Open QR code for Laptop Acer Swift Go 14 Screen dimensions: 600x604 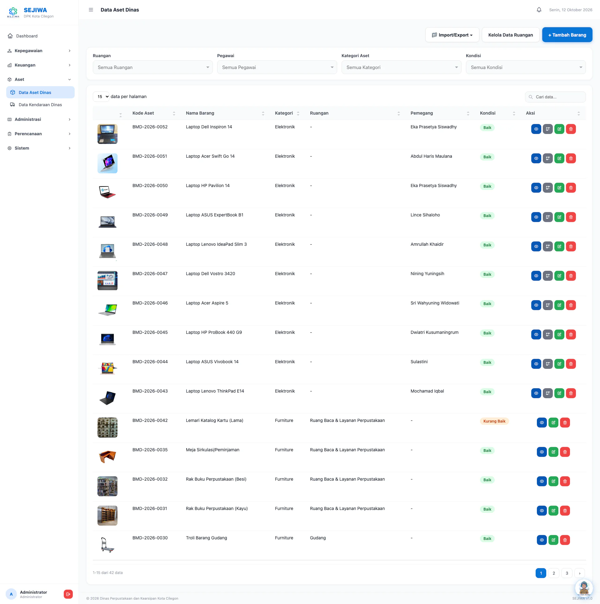(547, 158)
